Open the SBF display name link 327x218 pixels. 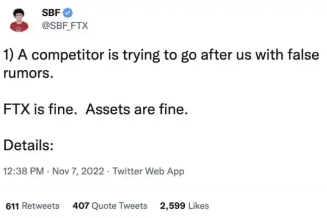tap(51, 13)
